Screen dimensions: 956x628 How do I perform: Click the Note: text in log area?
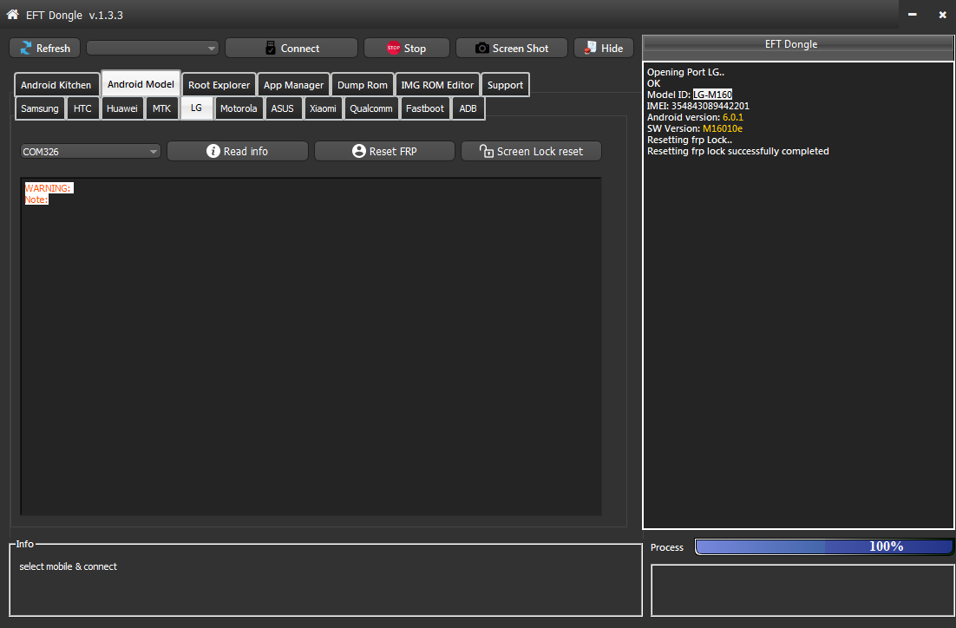tap(36, 200)
